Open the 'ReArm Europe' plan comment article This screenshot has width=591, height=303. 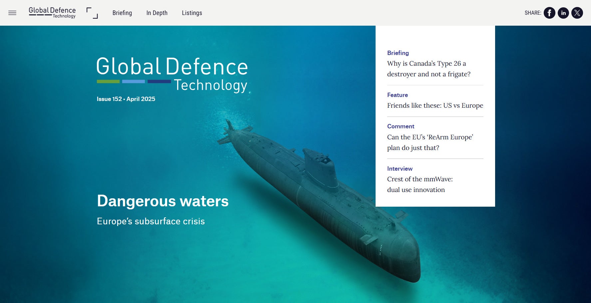click(430, 142)
